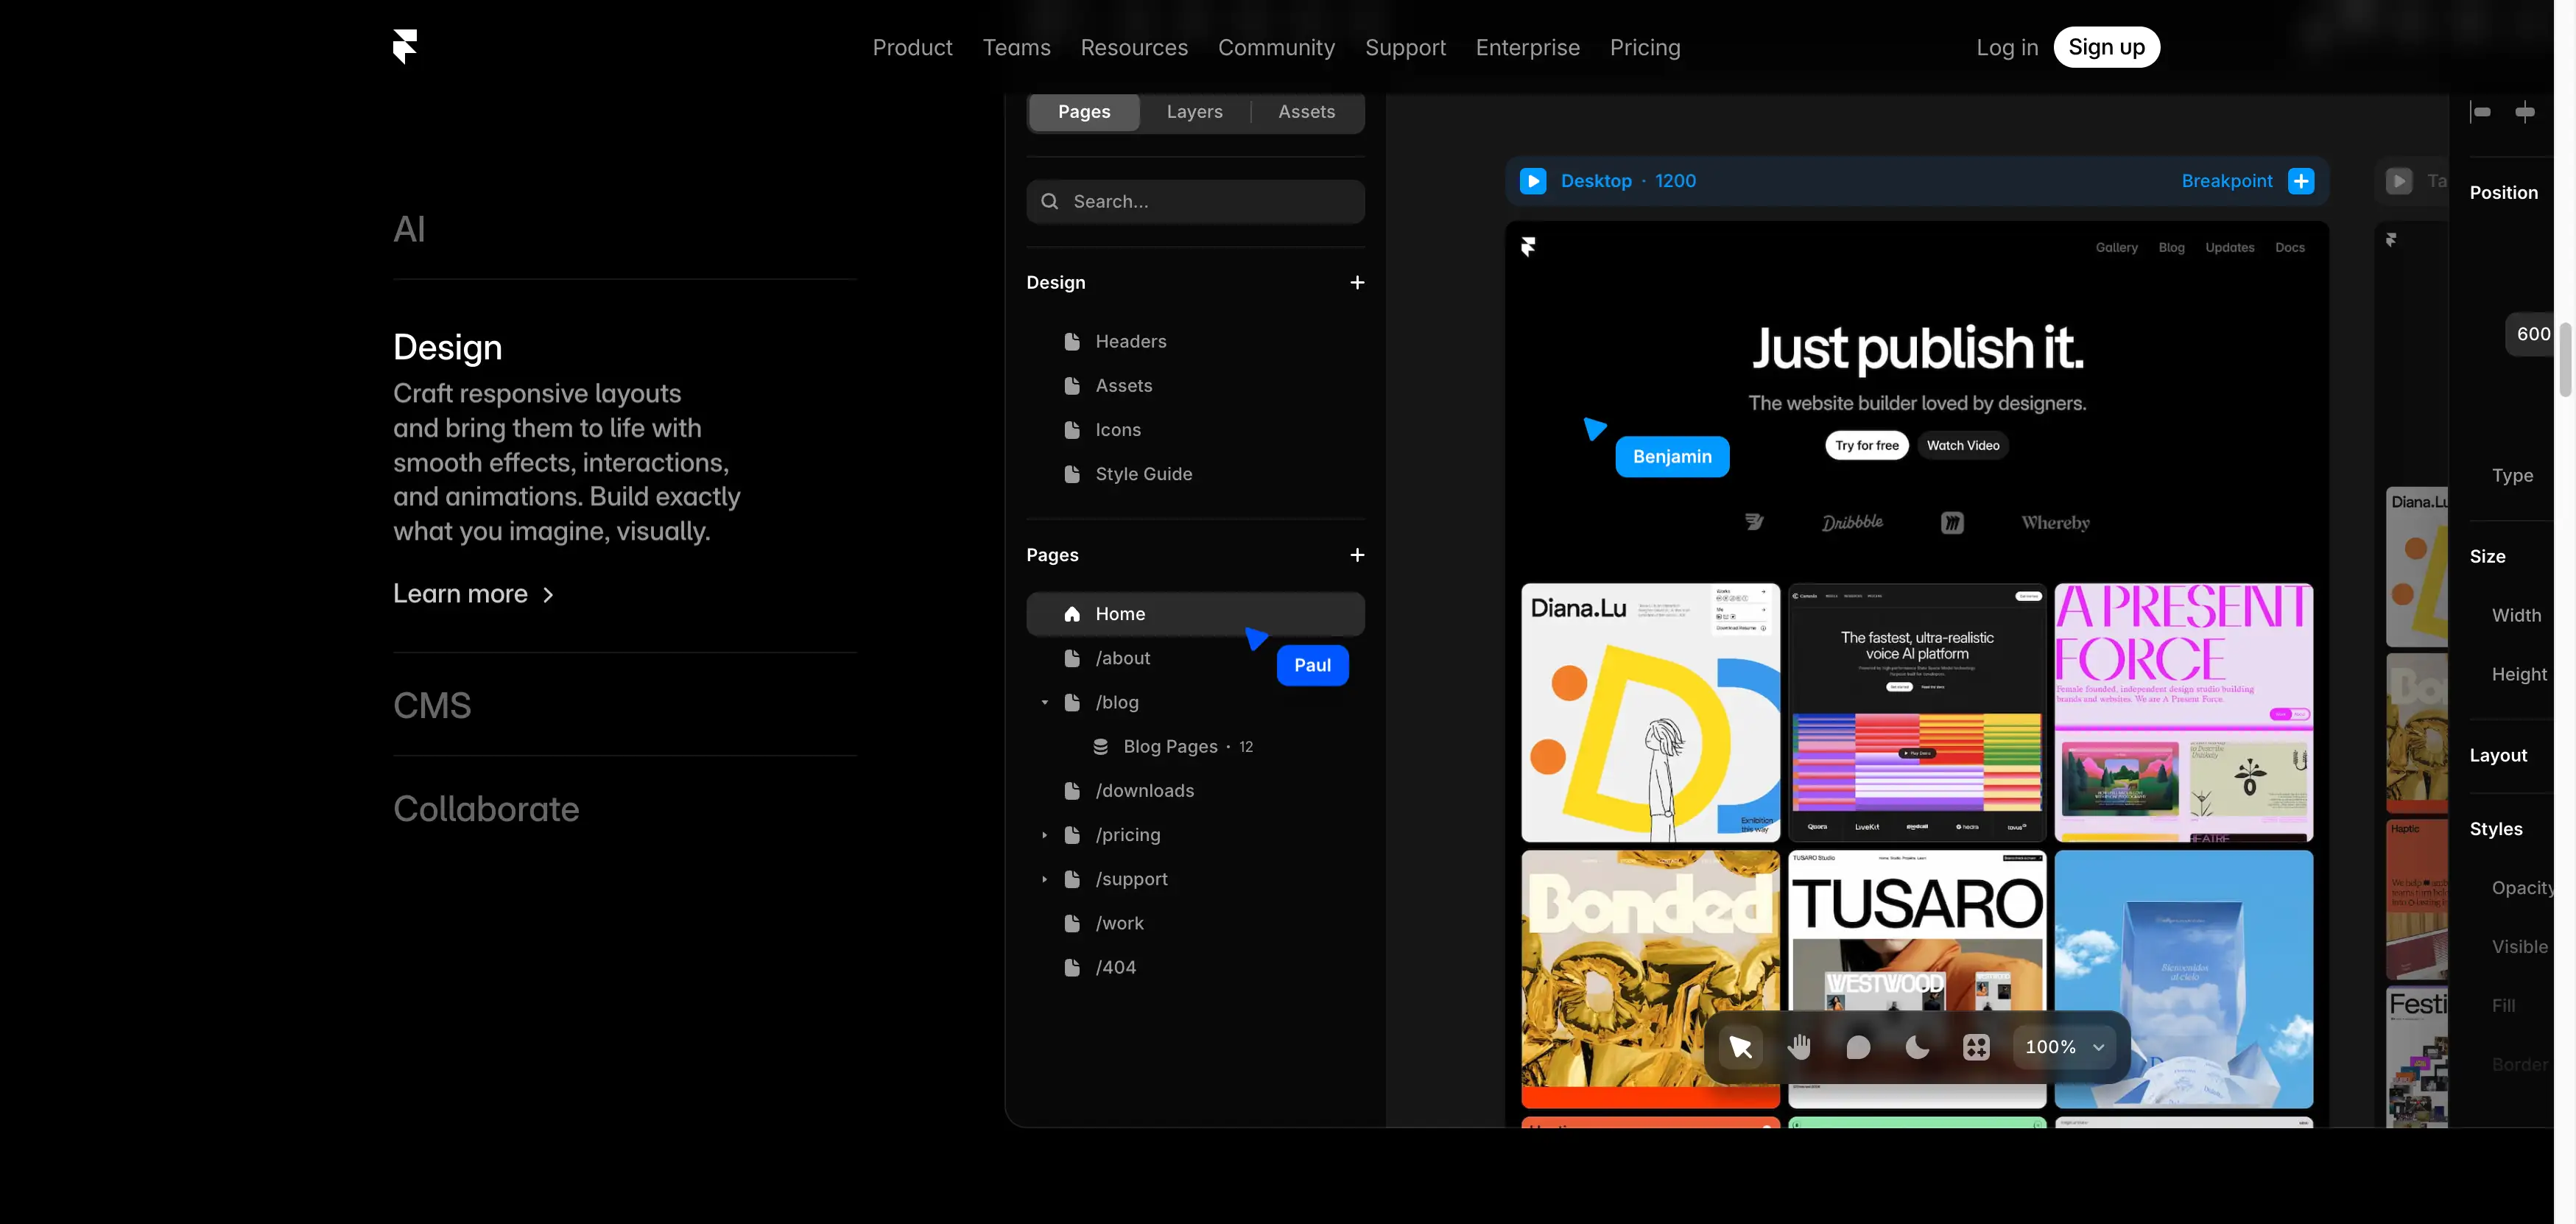Image resolution: width=2576 pixels, height=1224 pixels.
Task: Select the cursor tool in the canvas toolbar
Action: click(1740, 1046)
